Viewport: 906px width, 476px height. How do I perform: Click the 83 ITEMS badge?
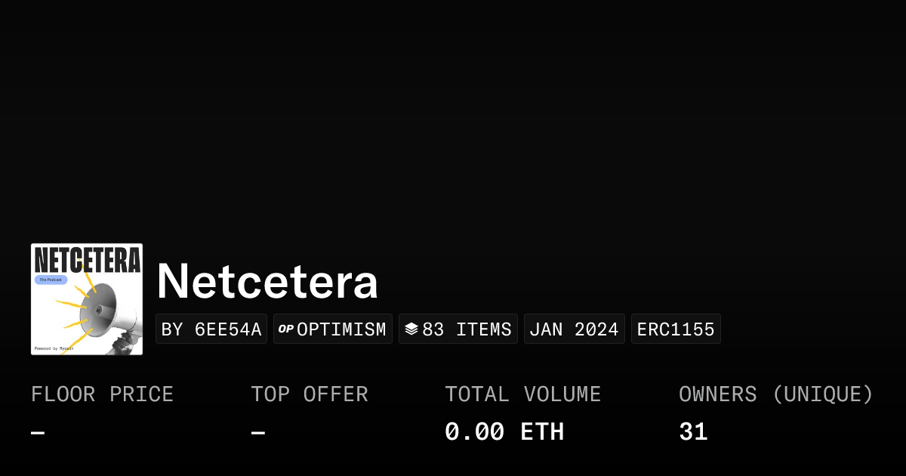[x=458, y=329]
